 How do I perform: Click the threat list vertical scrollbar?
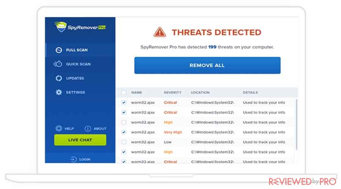pyautogui.click(x=296, y=124)
